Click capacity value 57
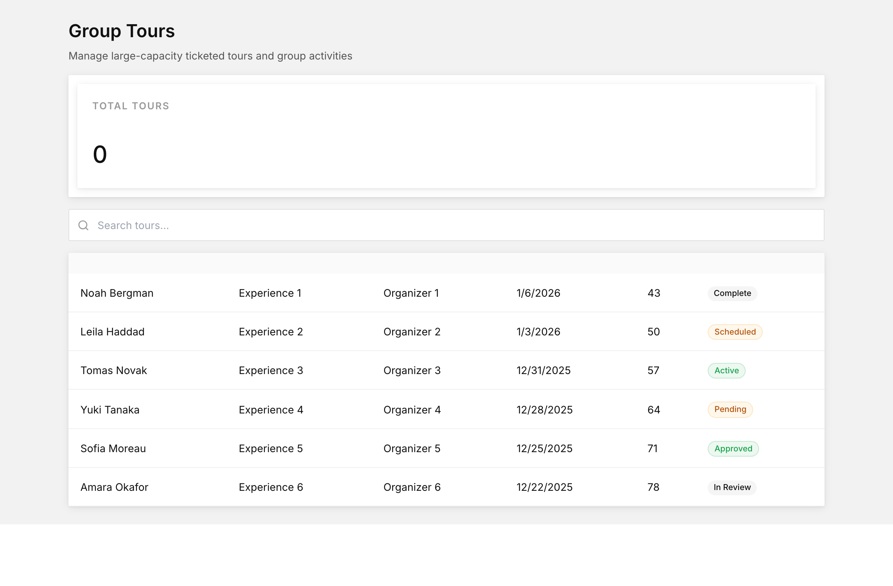 pyautogui.click(x=653, y=370)
